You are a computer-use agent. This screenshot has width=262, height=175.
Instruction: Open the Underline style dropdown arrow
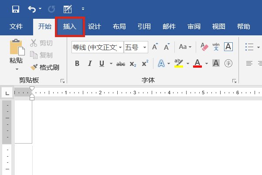pos(111,64)
